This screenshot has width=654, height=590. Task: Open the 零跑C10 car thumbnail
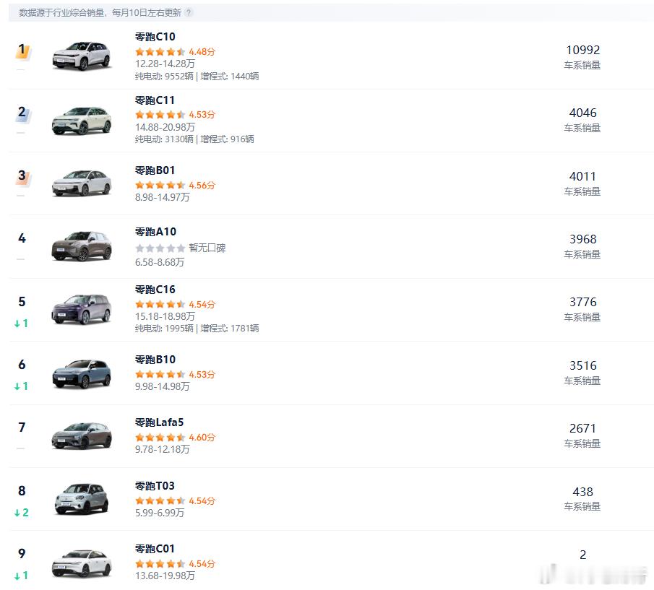(x=82, y=56)
